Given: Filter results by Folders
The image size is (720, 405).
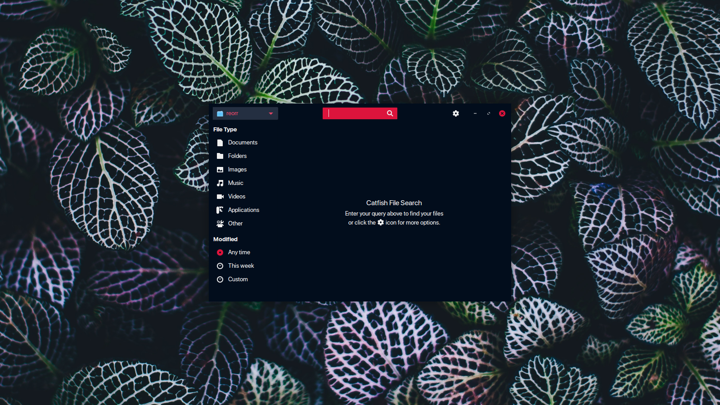Looking at the screenshot, I should pyautogui.click(x=237, y=156).
